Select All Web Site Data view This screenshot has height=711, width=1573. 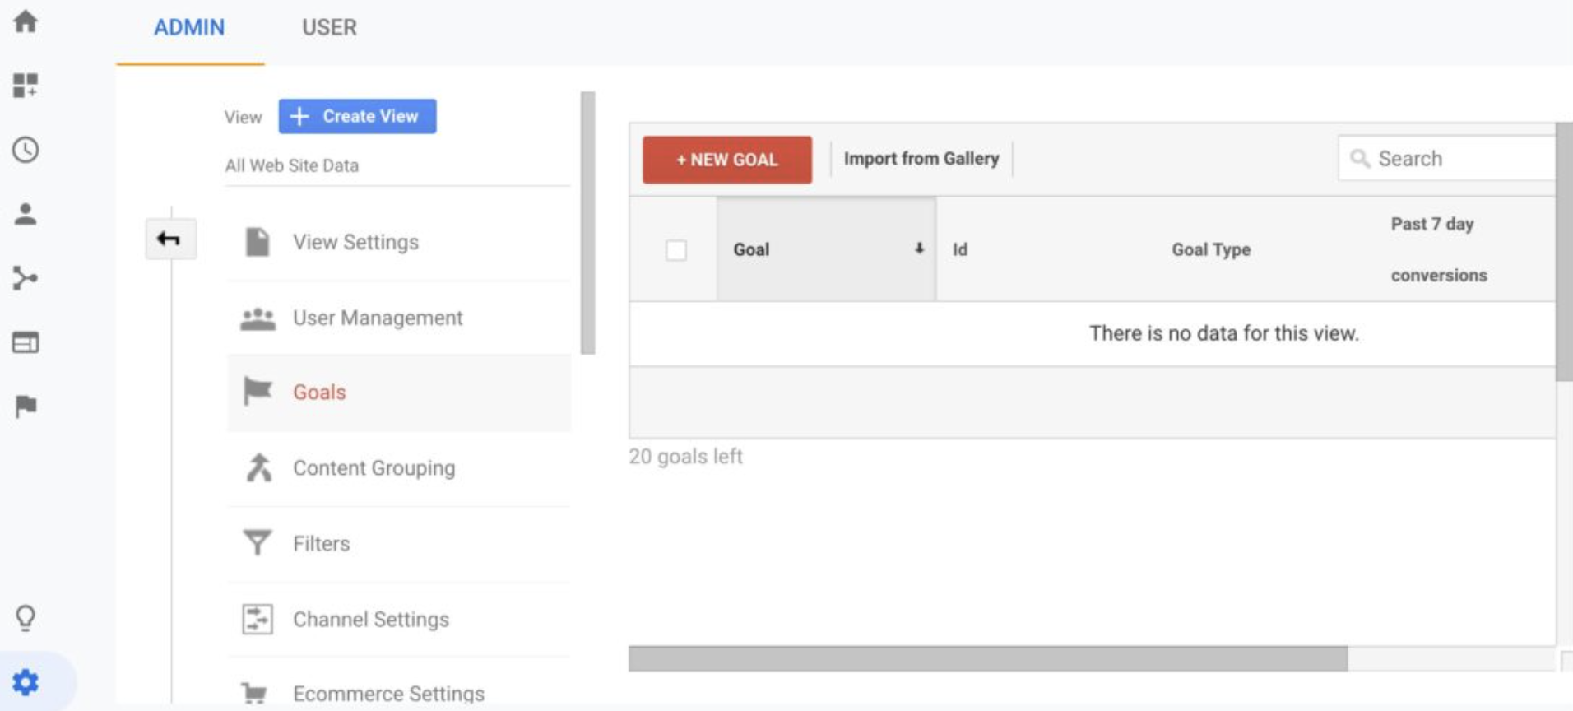pyautogui.click(x=292, y=165)
